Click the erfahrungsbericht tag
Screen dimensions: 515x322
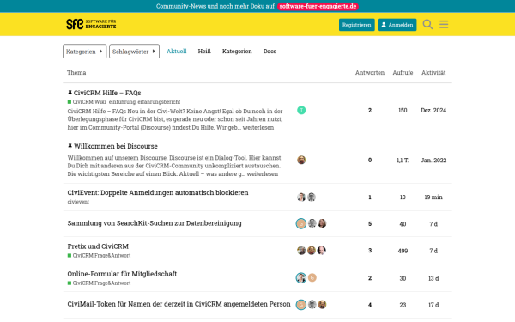(x=159, y=102)
